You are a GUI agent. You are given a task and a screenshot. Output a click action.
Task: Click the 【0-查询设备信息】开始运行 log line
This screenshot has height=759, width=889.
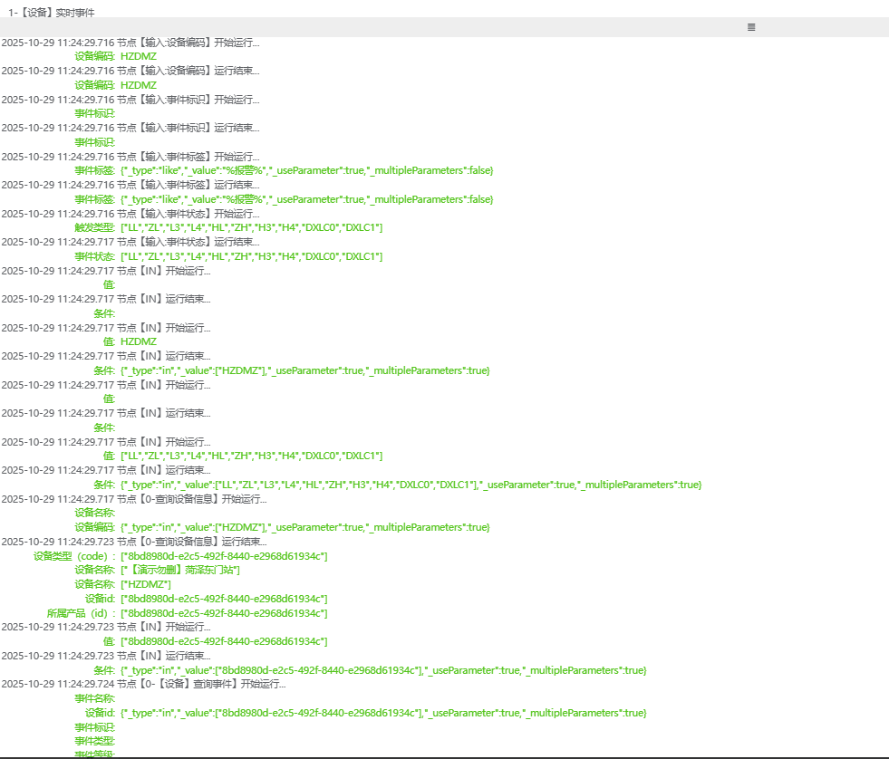(x=134, y=499)
